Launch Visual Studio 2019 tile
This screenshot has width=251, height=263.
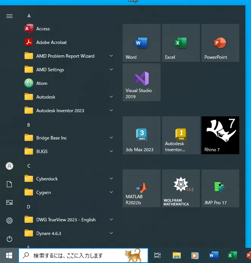(141, 82)
